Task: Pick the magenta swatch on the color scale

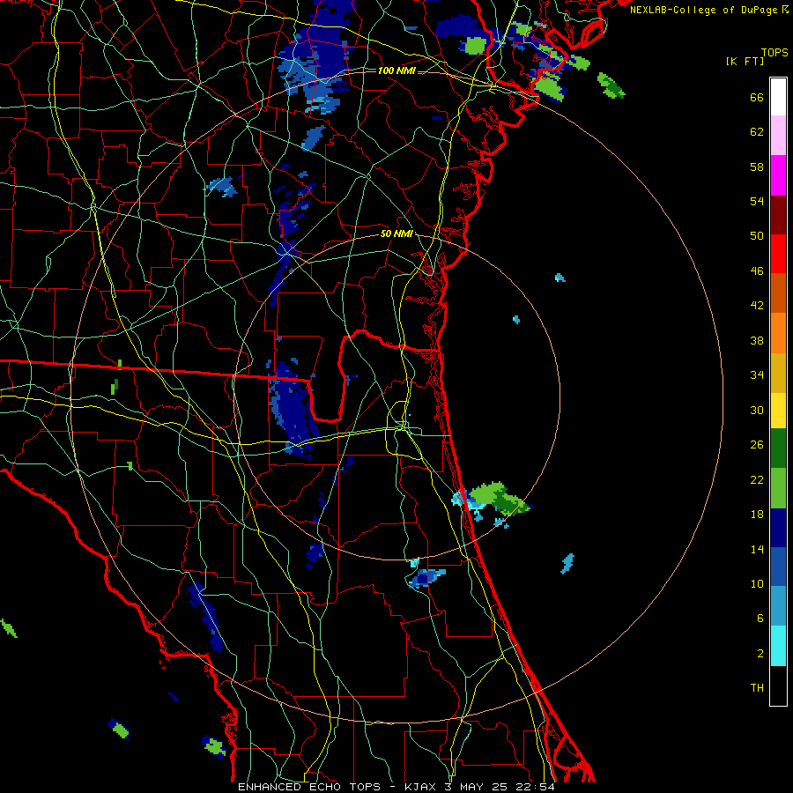Action: click(778, 175)
